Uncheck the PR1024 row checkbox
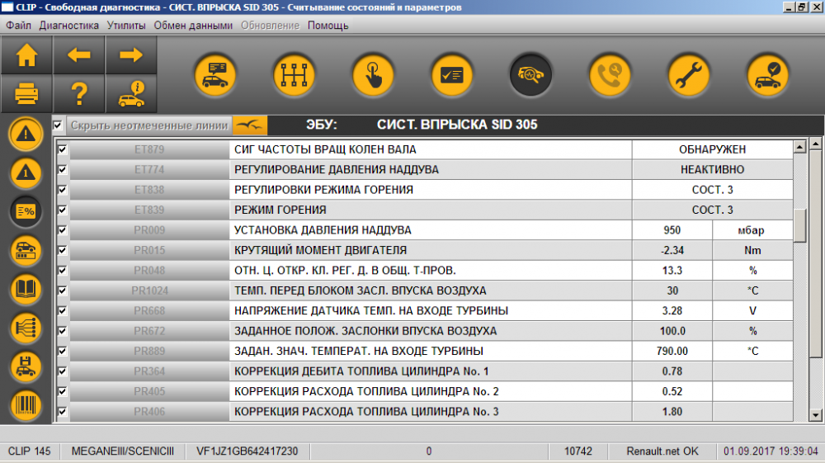The height and width of the screenshot is (463, 825). point(62,291)
